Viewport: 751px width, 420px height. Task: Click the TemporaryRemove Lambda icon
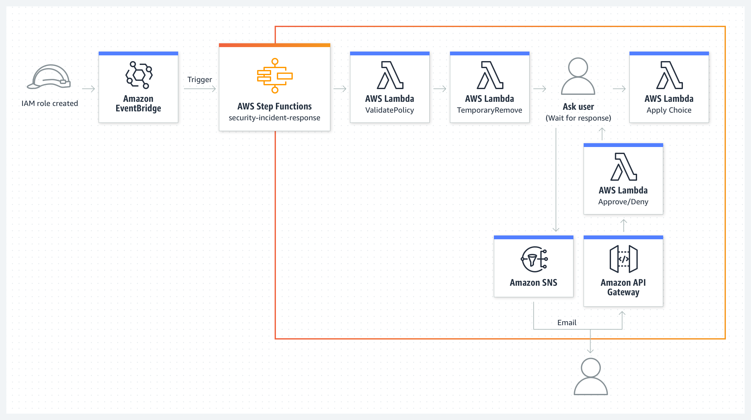click(x=490, y=75)
